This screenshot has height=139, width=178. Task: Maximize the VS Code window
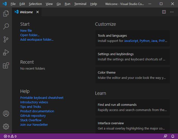tap(161, 4)
